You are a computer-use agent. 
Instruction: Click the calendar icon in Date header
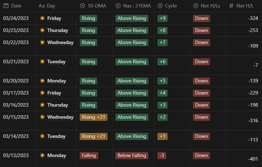coord(6,6)
